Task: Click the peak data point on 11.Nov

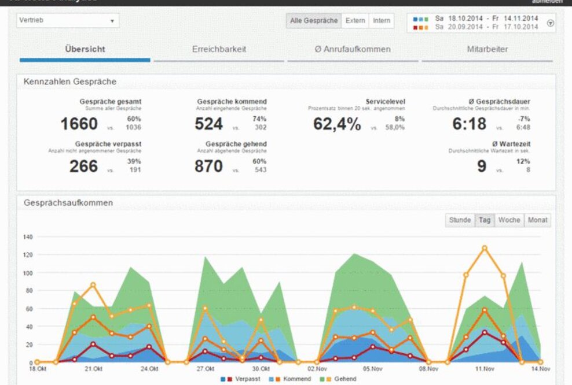Action: (x=485, y=248)
